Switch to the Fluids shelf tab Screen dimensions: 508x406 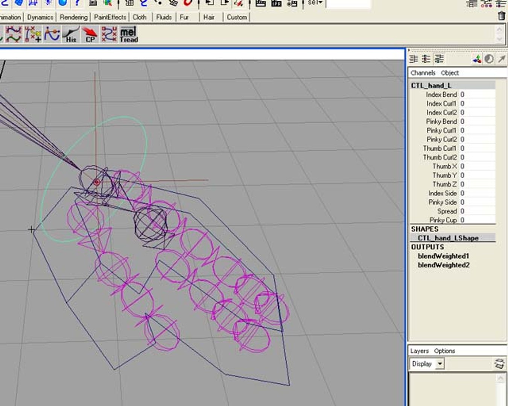pyautogui.click(x=164, y=17)
